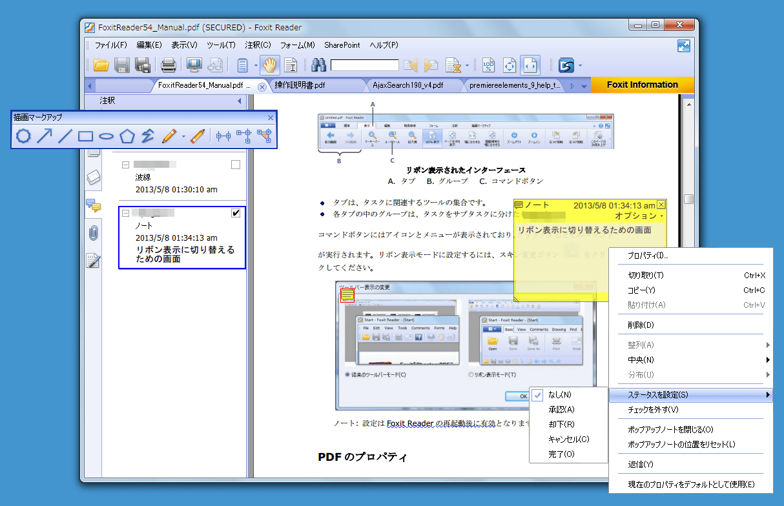Screen dimensions: 784x506
Task: Click the Fit Width icon
Action: pyautogui.click(x=530, y=65)
